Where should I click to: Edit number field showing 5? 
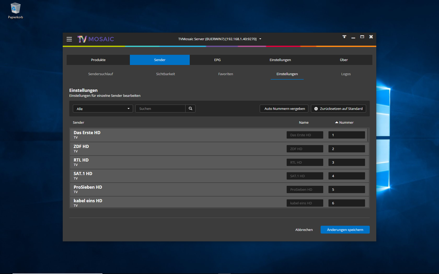tap(346, 189)
